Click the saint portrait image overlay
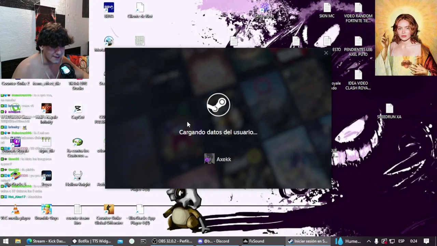Viewport: 437px width, 246px height. pyautogui.click(x=406, y=38)
